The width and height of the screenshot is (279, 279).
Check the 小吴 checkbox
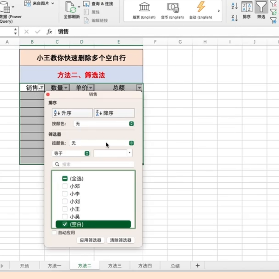pos(65,216)
